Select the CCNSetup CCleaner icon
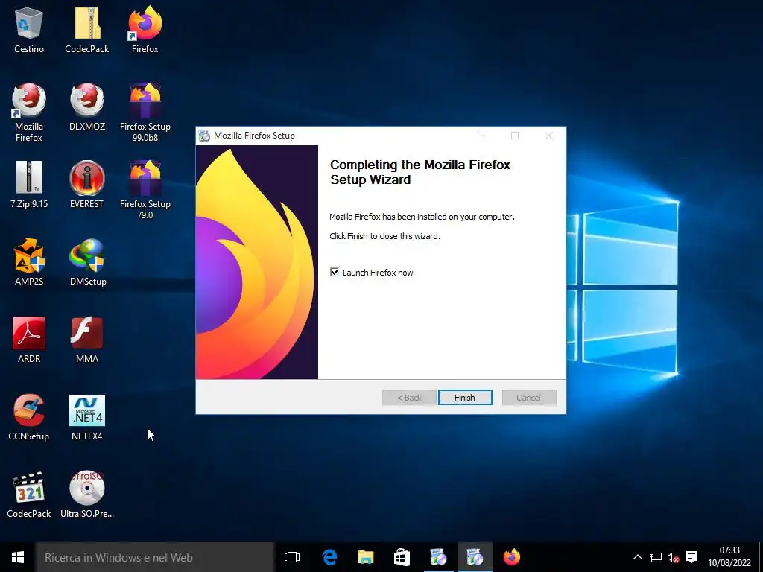763x572 pixels. pos(29,417)
